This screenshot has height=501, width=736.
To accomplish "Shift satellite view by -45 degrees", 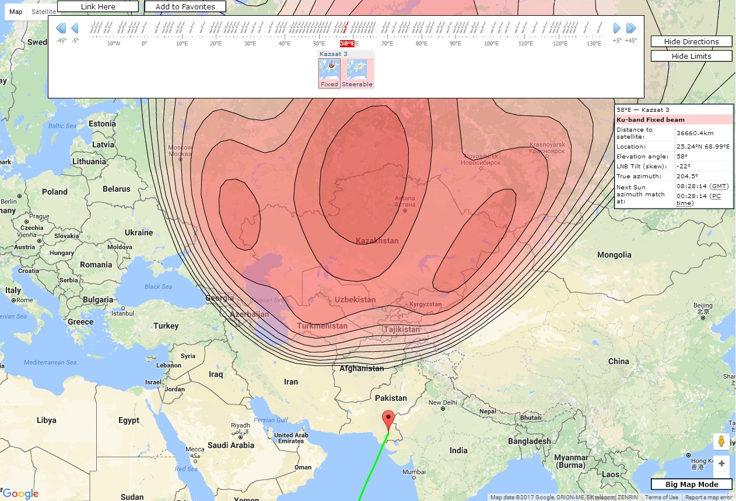I will (61, 28).
